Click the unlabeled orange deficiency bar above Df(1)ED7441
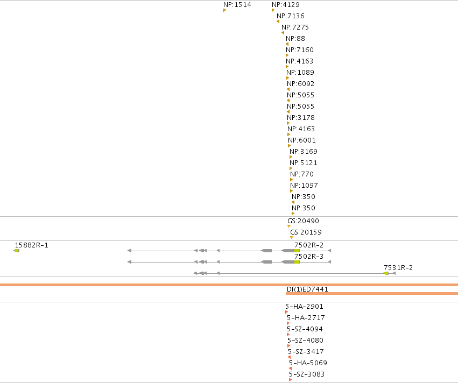The height and width of the screenshot is (383, 458). (x=229, y=285)
